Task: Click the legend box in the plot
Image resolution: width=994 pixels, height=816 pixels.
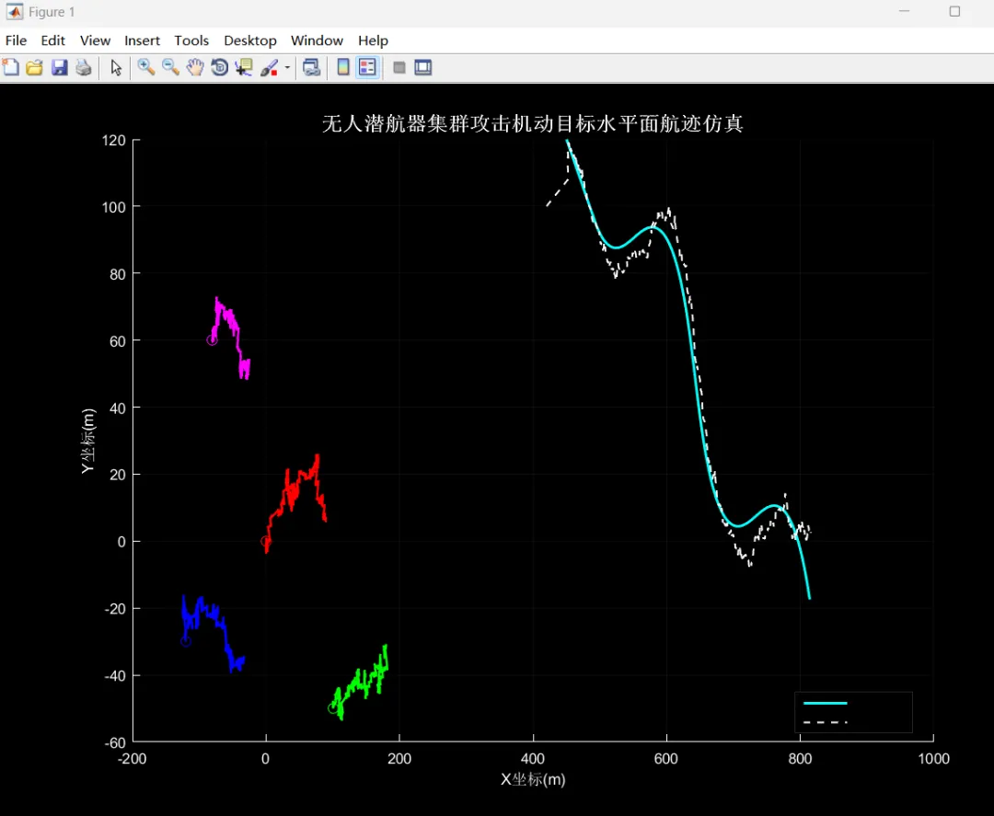Action: [853, 712]
